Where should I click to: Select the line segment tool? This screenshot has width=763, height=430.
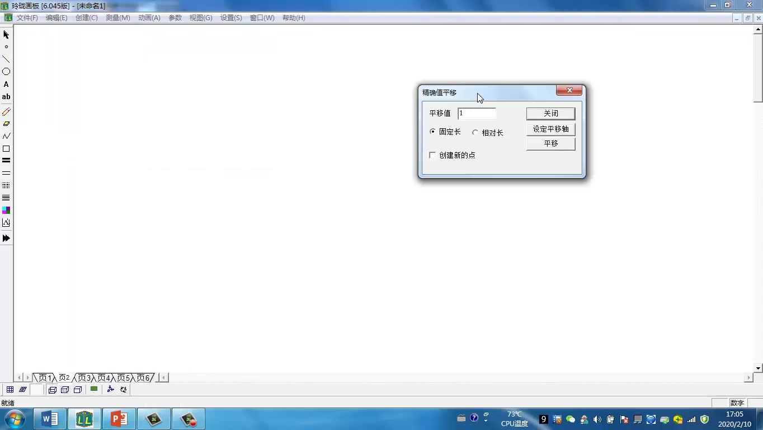6,59
